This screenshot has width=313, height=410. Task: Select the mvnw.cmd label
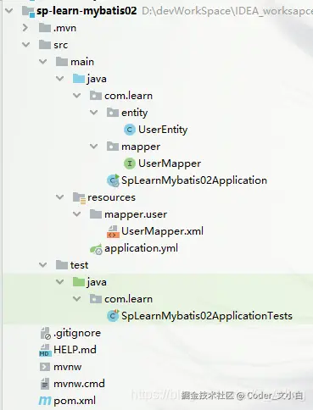[x=79, y=384]
